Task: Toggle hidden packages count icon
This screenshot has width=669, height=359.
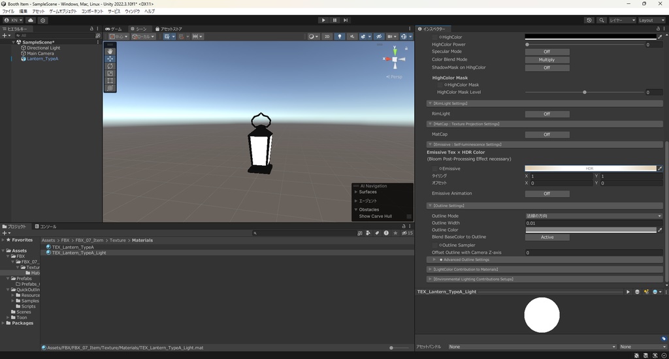Action: pos(407,233)
